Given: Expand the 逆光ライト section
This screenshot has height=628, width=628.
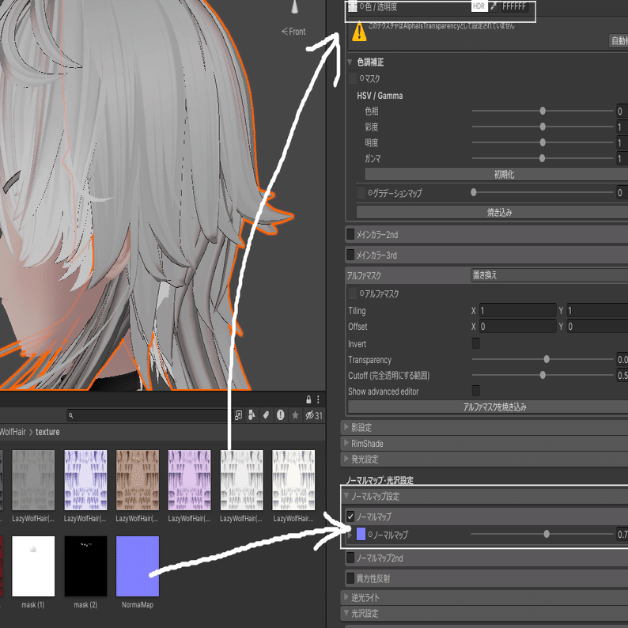Looking at the screenshot, I should click(346, 597).
